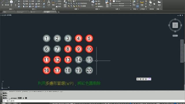Click the Stretch tool in Modify panel
Viewport: 185px width, 104px height.
tap(25, 6)
